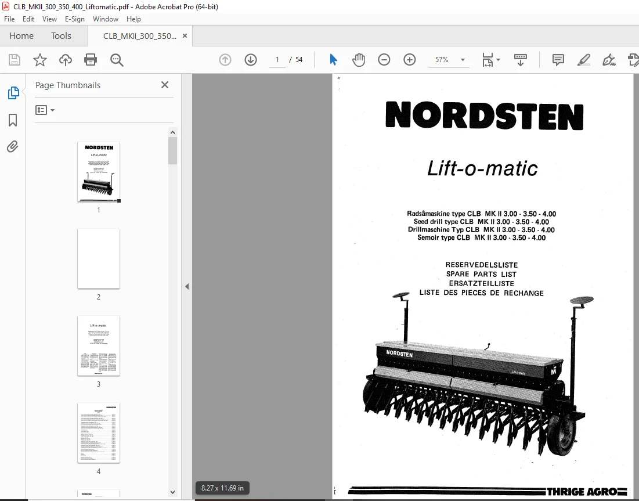This screenshot has width=639, height=501.
Task: Open the Window menu
Action: pos(106,19)
